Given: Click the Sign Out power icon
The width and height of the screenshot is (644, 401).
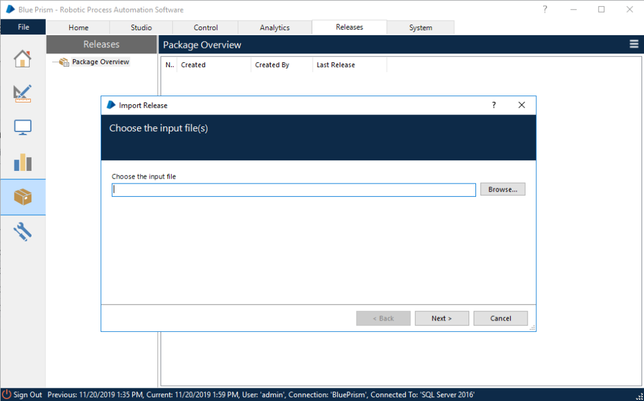Looking at the screenshot, I should pyautogui.click(x=7, y=395).
